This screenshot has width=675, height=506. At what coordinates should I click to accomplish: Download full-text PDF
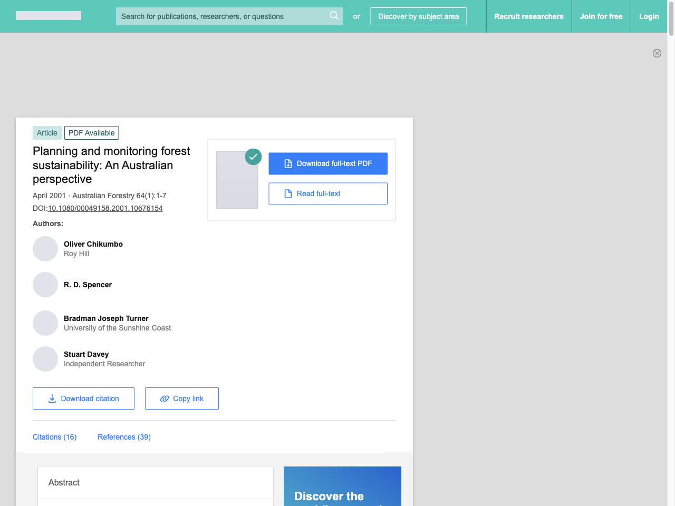328,163
